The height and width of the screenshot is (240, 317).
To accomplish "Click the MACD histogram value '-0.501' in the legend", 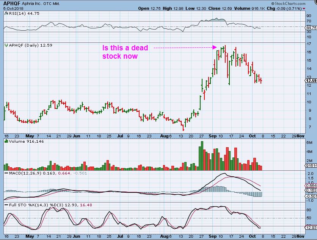I will coord(80,173).
